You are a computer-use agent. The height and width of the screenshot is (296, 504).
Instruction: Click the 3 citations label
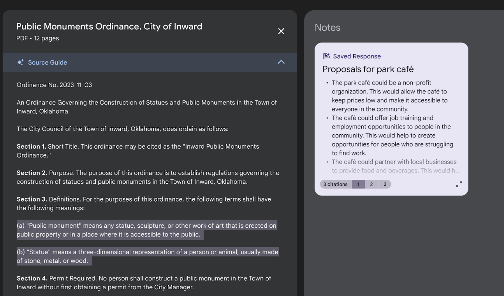(336, 184)
